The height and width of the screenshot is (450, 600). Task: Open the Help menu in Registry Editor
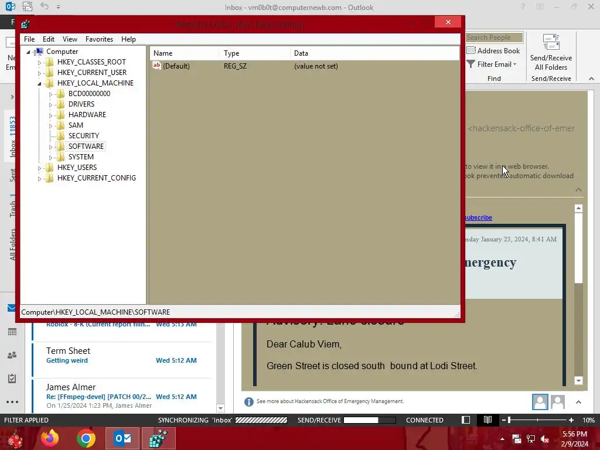[128, 39]
